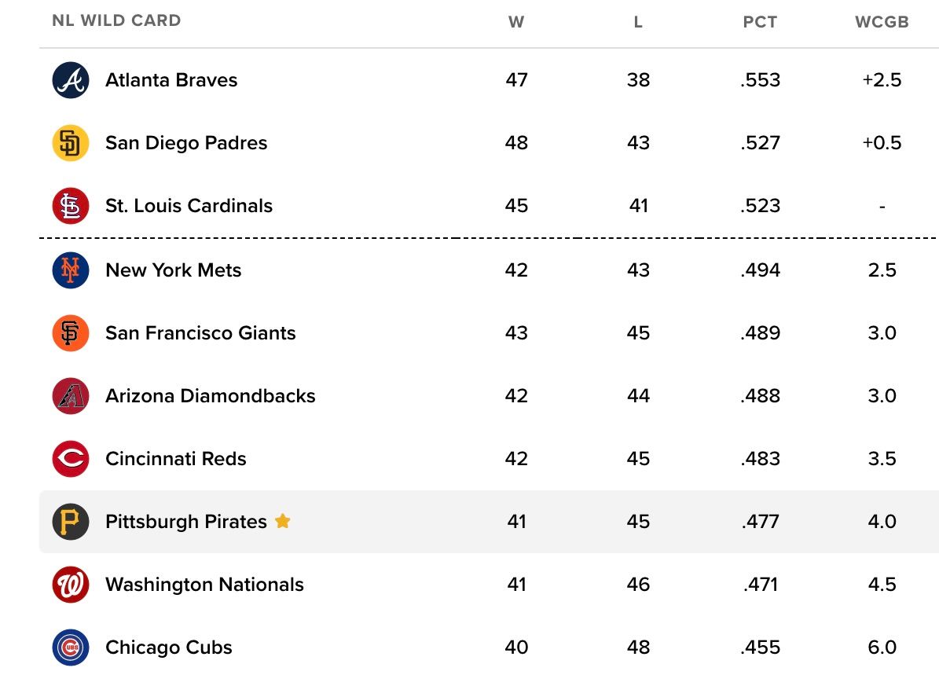Sort standings by the PCT column header

760,22
